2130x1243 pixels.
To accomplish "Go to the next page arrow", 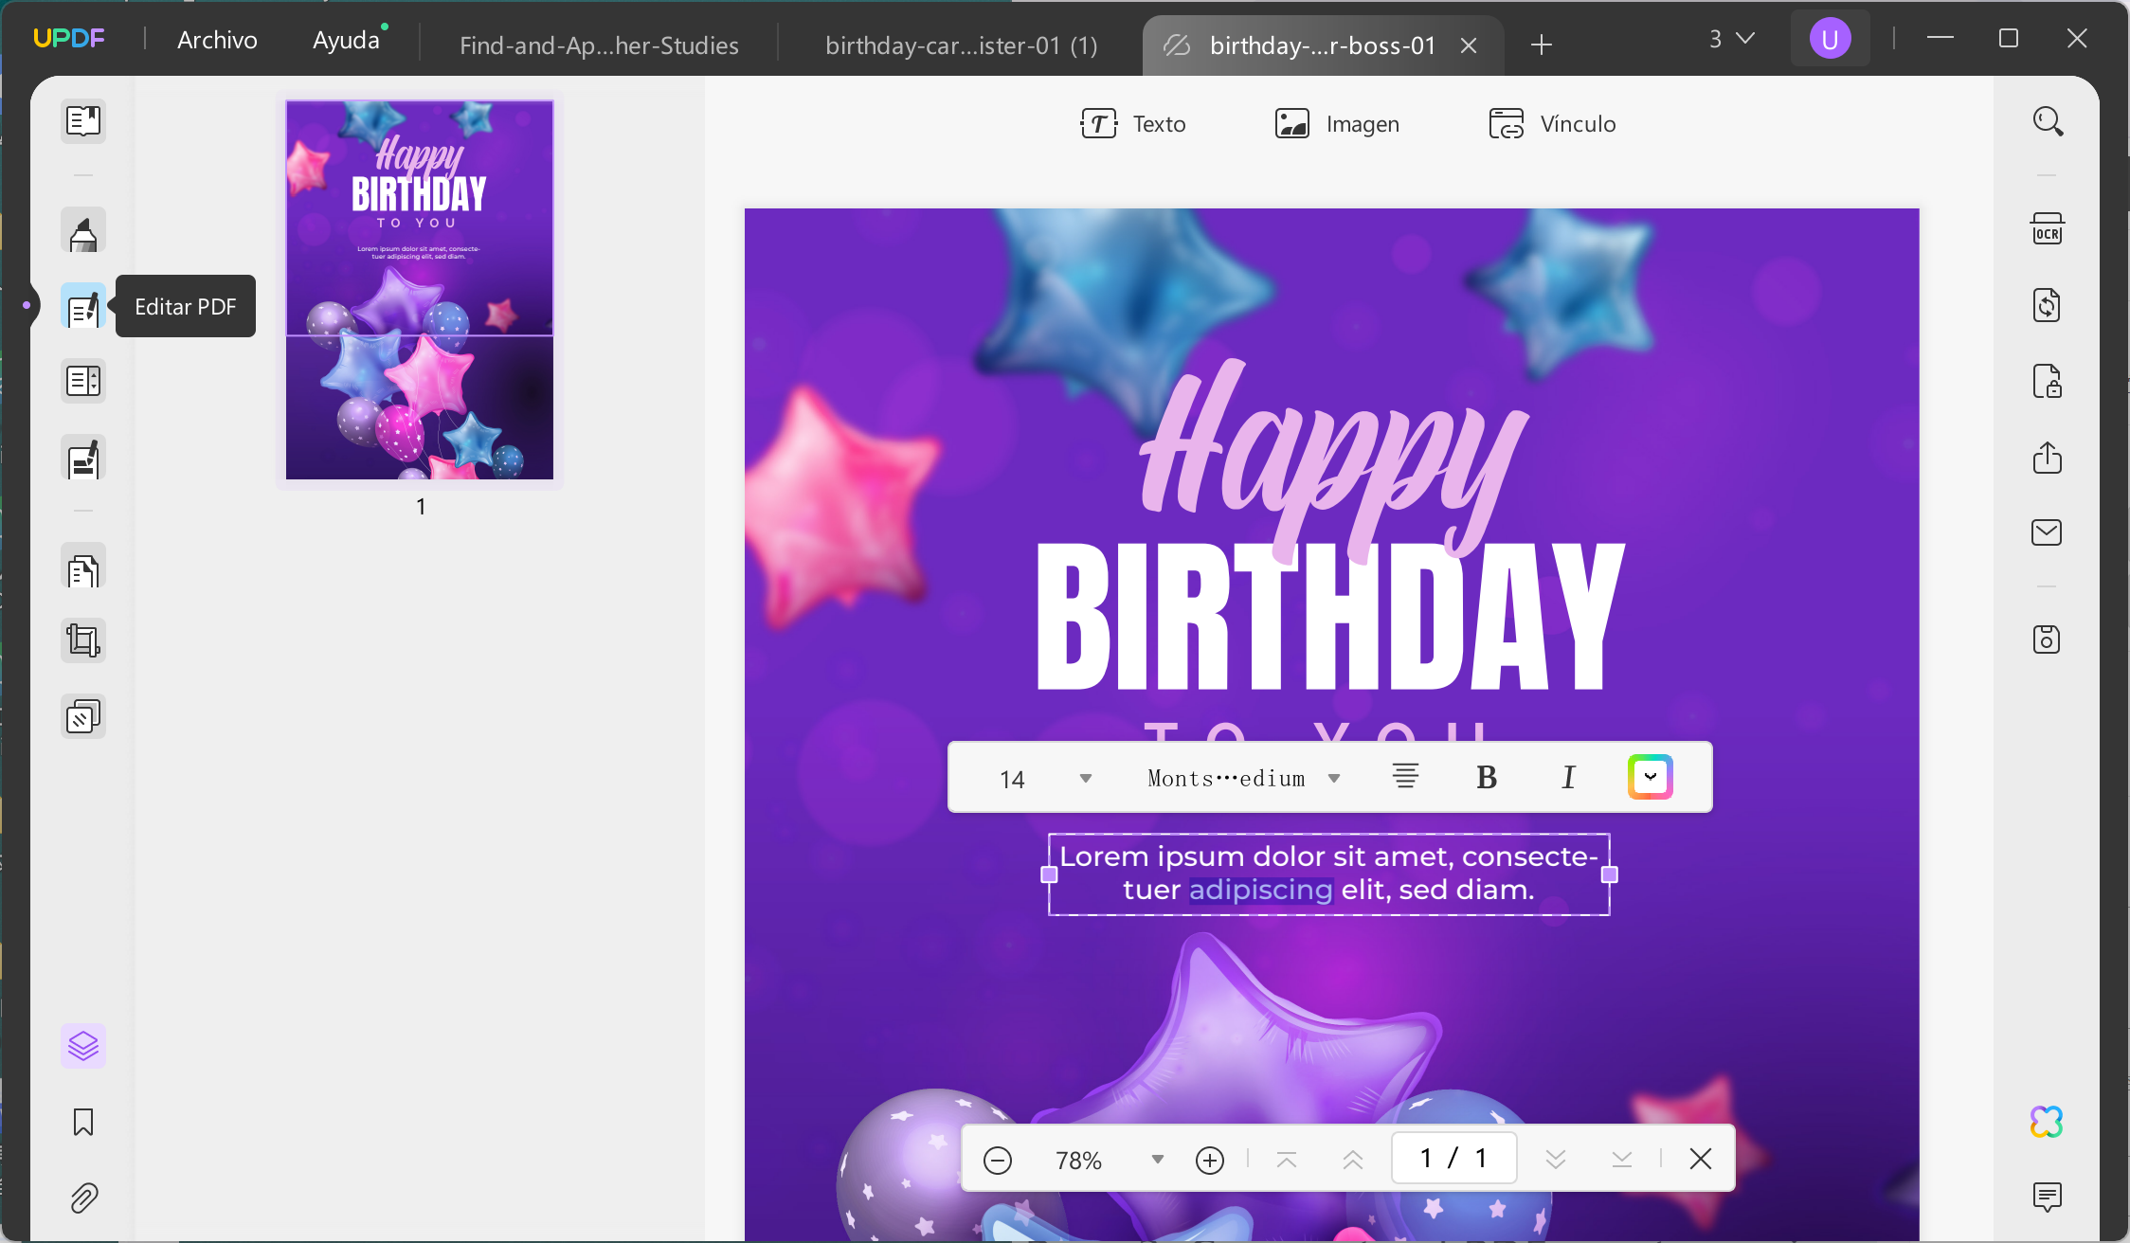I will 1556,1160.
